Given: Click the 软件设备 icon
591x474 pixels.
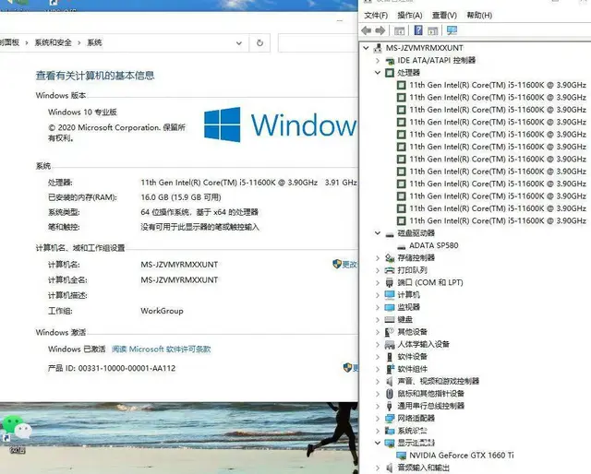Looking at the screenshot, I should (390, 357).
